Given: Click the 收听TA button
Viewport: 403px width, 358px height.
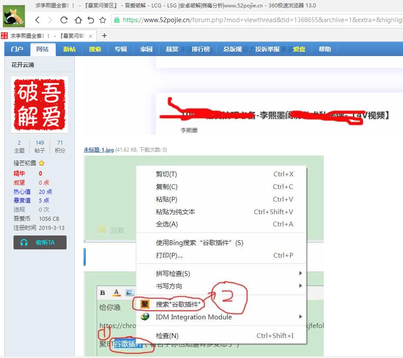Looking at the screenshot, I should 40,242.
